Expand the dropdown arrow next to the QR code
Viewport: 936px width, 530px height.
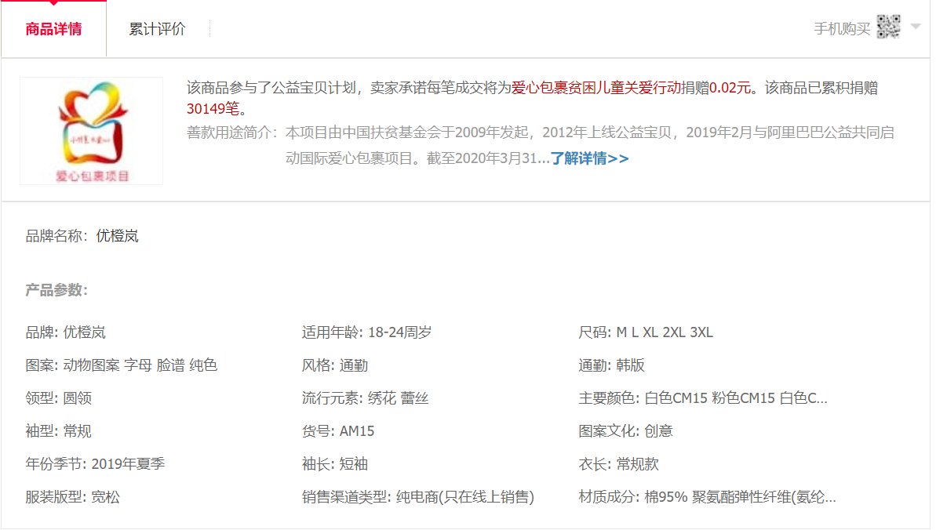[x=915, y=27]
